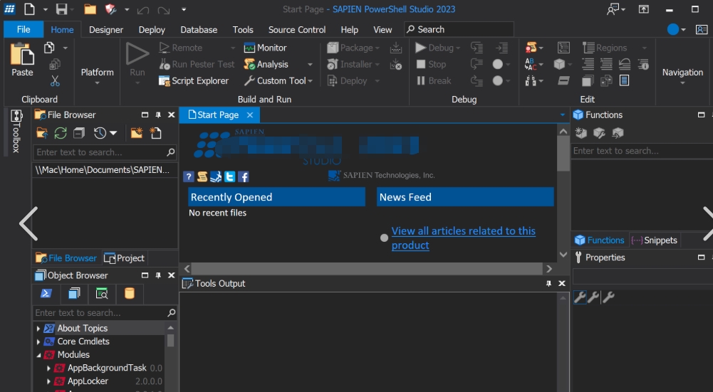The image size is (713, 392).
Task: Click the Twitter icon on Start Page
Action: (x=229, y=176)
